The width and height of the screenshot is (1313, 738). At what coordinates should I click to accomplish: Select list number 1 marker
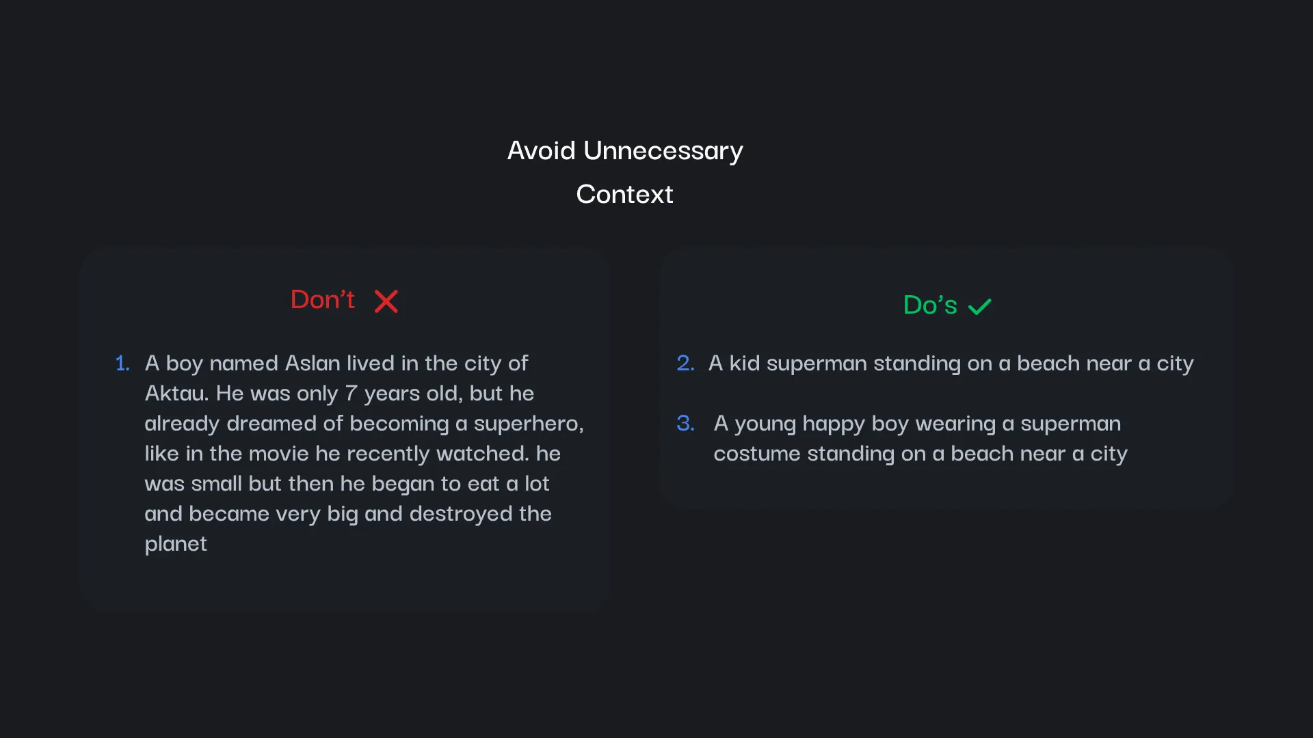point(122,363)
